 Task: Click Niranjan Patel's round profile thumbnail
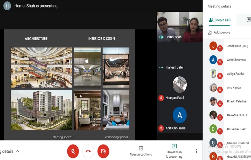(179, 84)
